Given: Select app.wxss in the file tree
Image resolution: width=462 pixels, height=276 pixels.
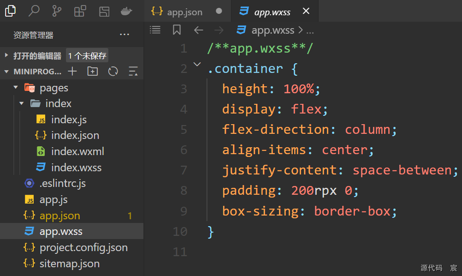Looking at the screenshot, I should coord(71,232).
